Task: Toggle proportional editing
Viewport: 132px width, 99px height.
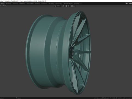Action: (72, 6)
